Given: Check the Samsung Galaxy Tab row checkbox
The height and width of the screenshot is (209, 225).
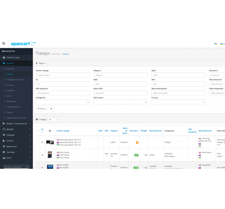Looking at the screenshot, I should point(38,142).
